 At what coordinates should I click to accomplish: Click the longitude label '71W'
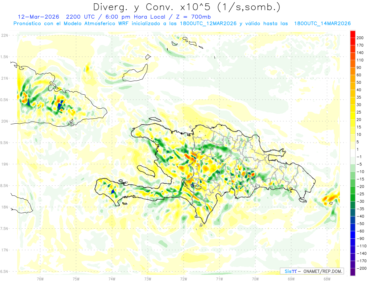tap(219, 279)
